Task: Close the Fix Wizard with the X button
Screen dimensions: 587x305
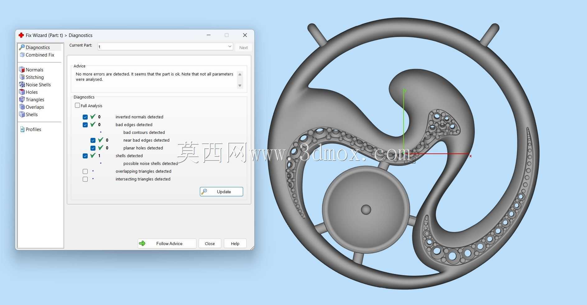Action: [245, 35]
